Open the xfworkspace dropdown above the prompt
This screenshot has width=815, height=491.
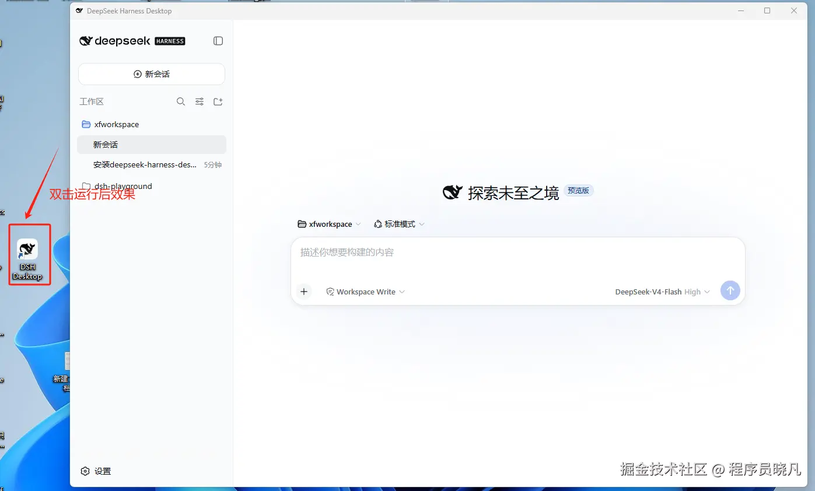[329, 224]
